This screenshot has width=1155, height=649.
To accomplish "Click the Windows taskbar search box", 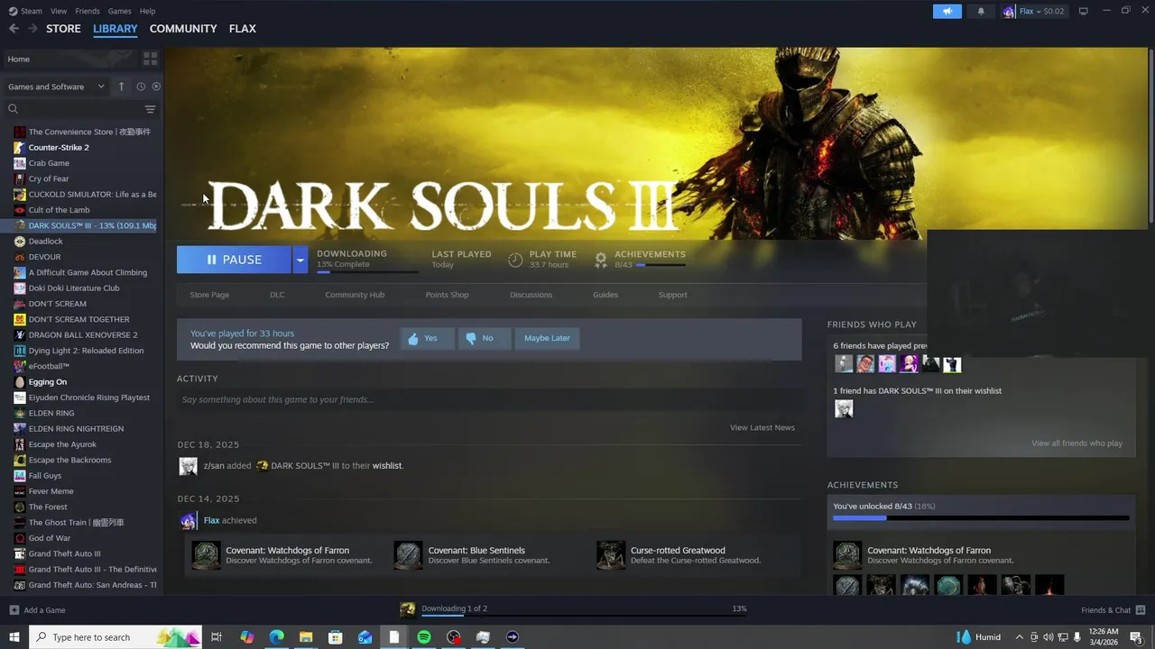I will [x=115, y=637].
